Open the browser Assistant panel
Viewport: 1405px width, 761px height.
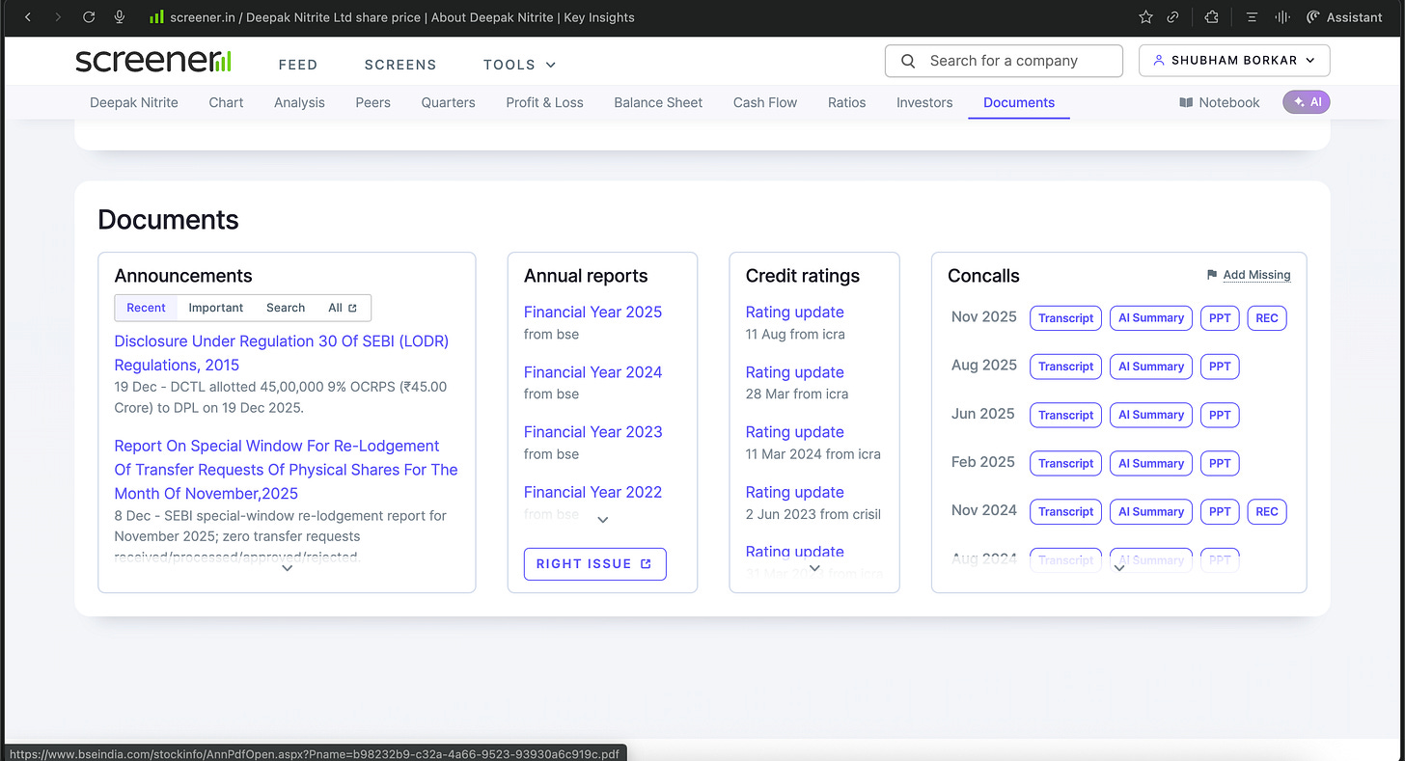point(1344,17)
